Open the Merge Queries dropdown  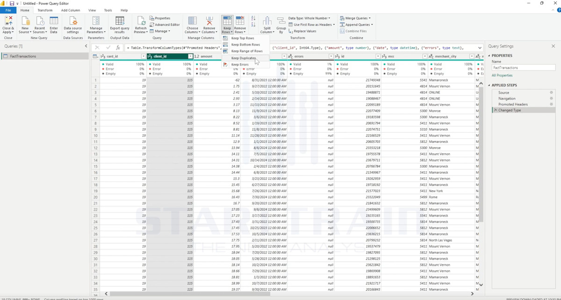pos(355,18)
